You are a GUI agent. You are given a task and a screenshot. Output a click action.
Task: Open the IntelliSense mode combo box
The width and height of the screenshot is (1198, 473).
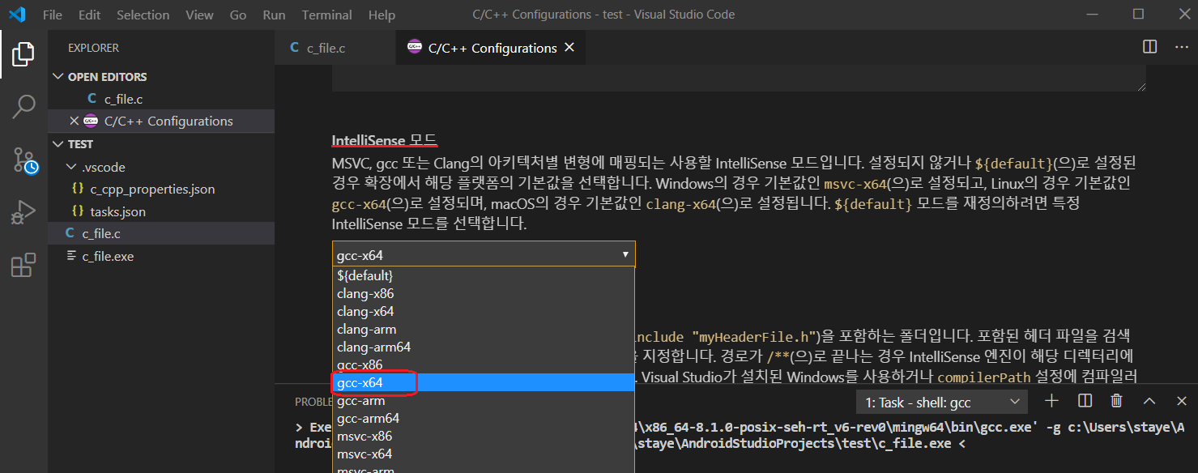pos(484,254)
